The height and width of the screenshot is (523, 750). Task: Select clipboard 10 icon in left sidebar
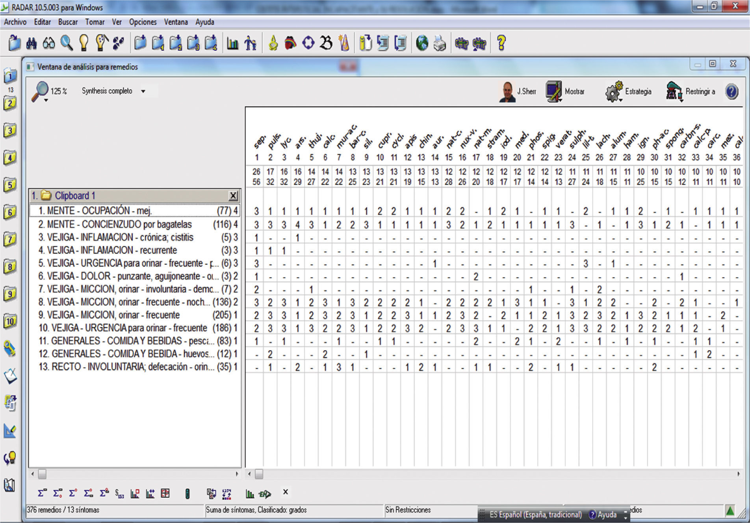point(10,321)
